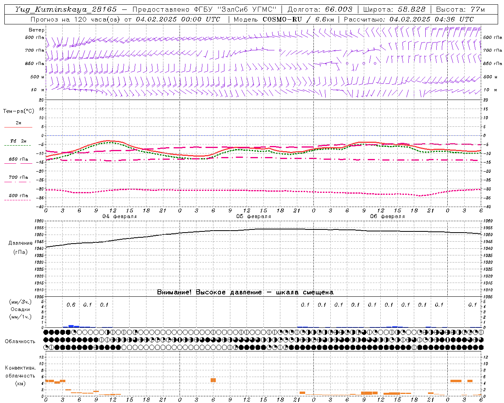This screenshot has height=403, width=504.
Task: Click the model name COSMO-RU / 6.6км
Action: (298, 19)
